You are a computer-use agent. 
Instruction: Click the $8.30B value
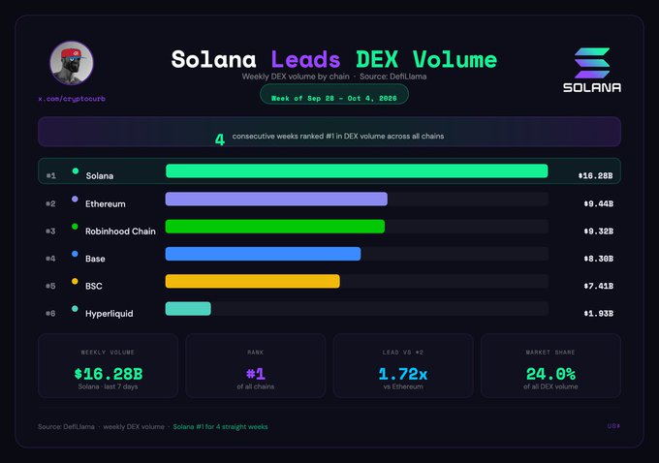pos(599,259)
